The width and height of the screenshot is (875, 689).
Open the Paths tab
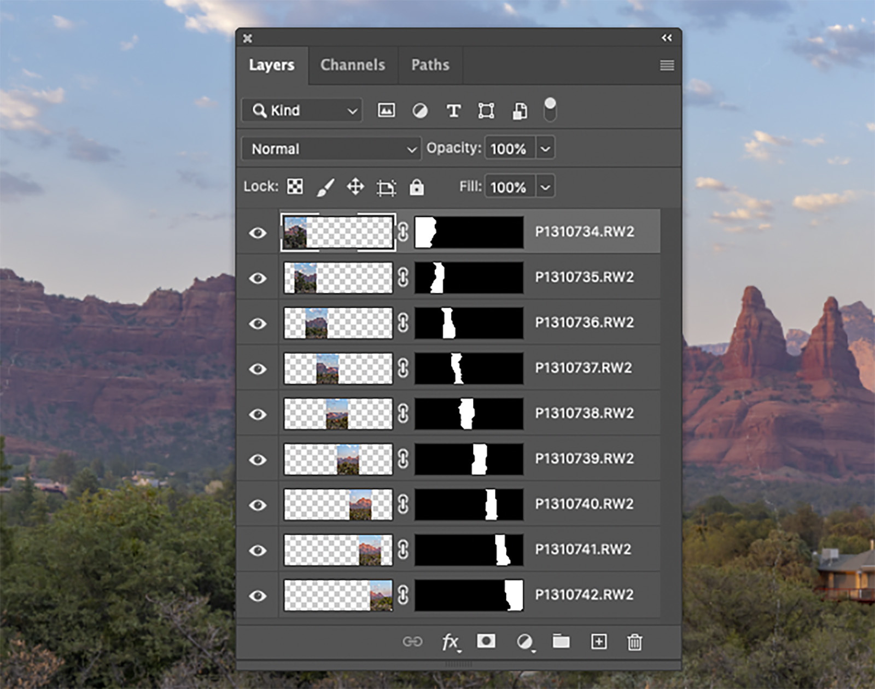[x=430, y=65]
